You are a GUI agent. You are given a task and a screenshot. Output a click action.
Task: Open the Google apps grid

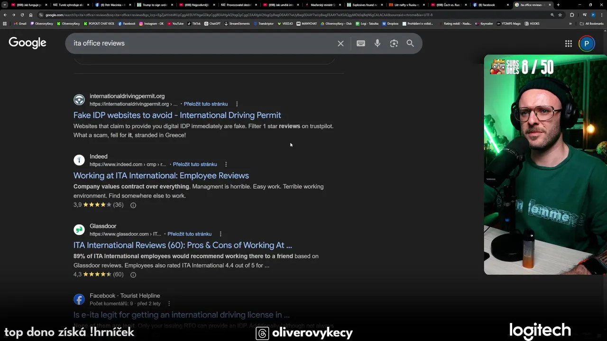[x=569, y=44]
